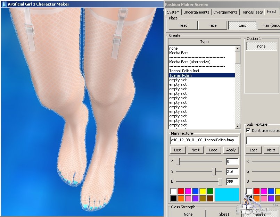Click Main Texture Last button
The height and width of the screenshot is (217, 280).
pyautogui.click(x=178, y=150)
